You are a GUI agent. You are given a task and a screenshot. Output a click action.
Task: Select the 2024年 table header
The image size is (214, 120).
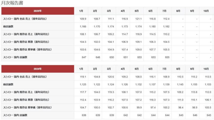pyautogui.click(x=38, y=69)
